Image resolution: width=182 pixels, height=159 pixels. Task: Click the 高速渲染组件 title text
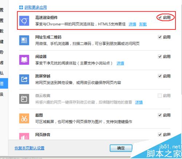click(x=47, y=17)
